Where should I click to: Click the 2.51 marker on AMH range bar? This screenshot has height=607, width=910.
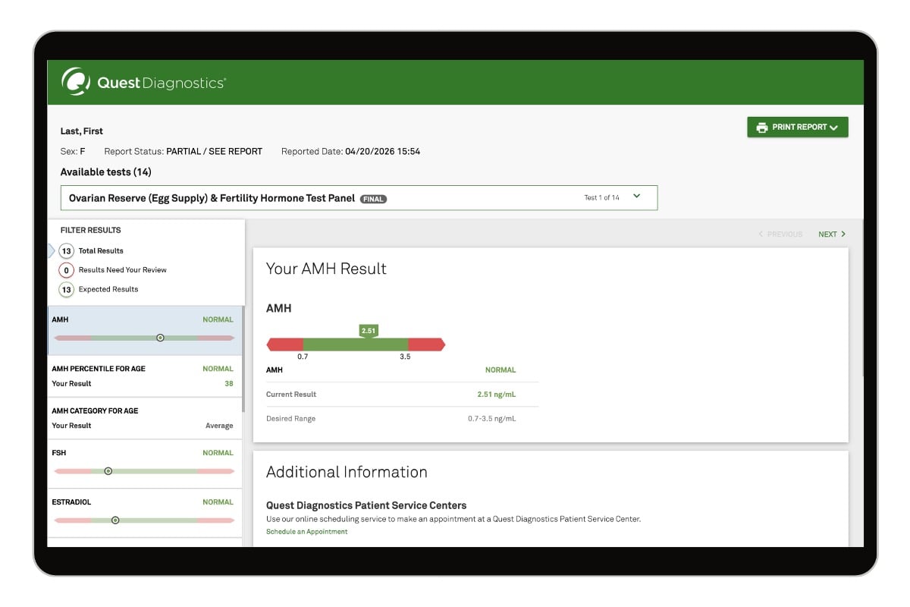[369, 331]
